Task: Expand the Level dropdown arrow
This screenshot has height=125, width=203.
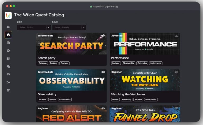Action: [84, 27]
